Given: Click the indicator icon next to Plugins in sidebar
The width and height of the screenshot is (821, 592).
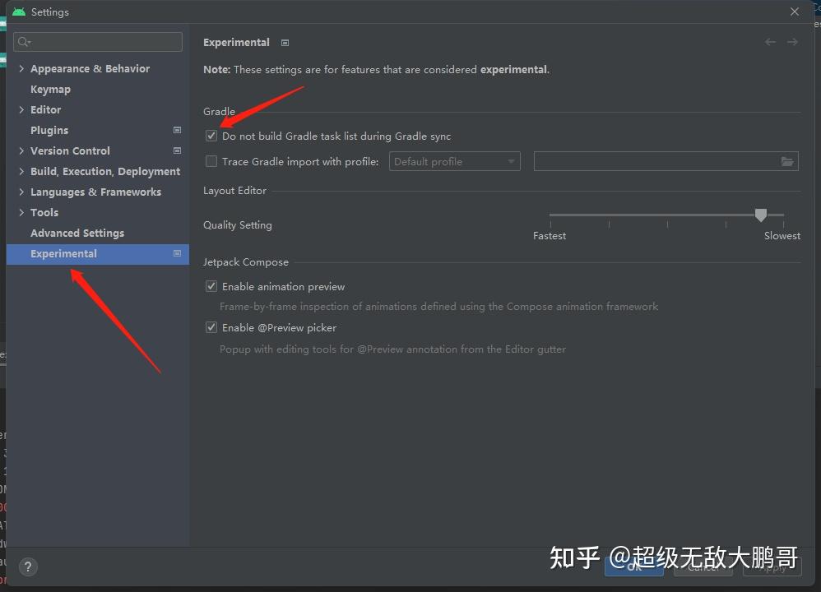Looking at the screenshot, I should point(177,130).
